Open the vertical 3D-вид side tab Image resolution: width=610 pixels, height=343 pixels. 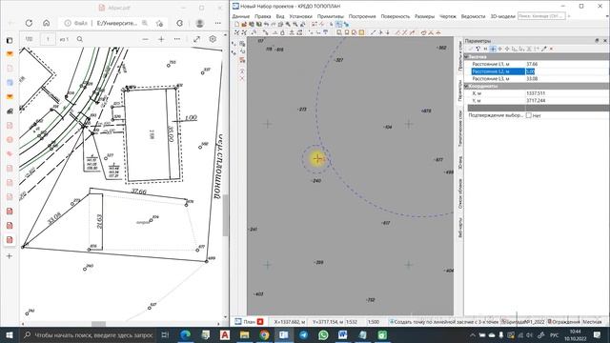pos(459,163)
